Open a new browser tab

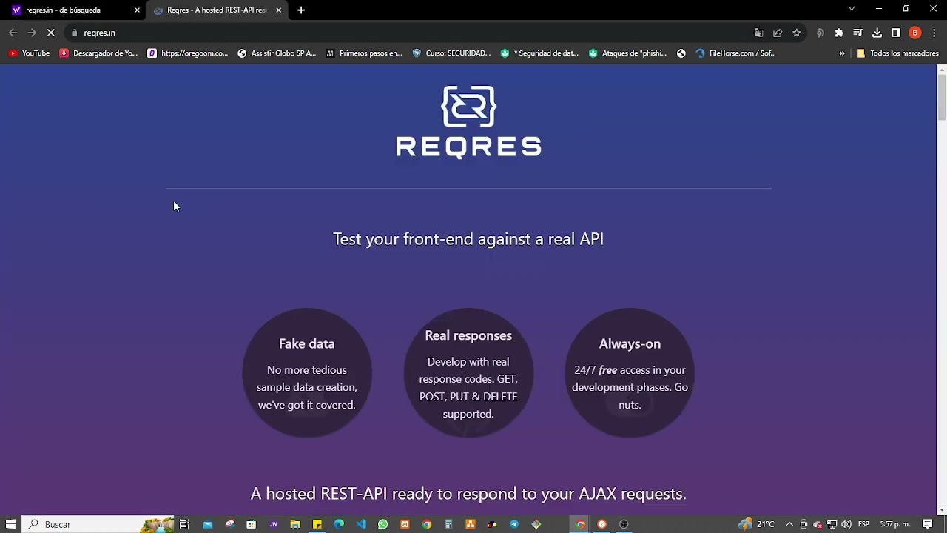coord(301,10)
